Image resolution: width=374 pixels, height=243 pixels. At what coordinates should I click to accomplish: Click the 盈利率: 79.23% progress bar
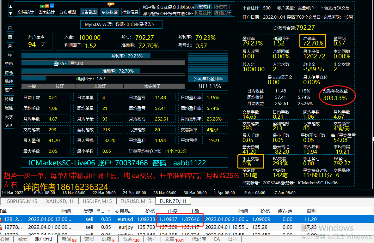click(x=103, y=56)
